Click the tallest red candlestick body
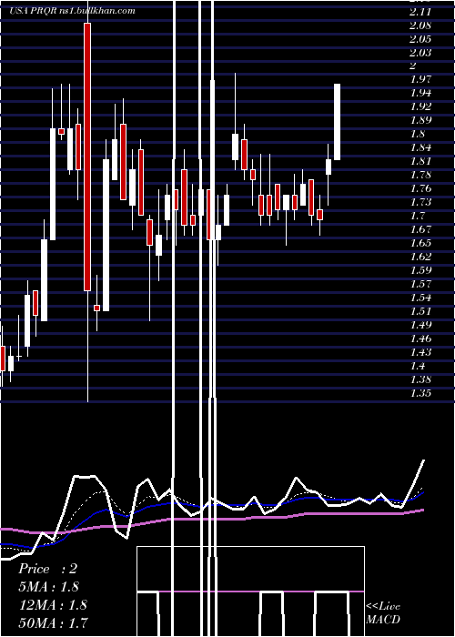 (87, 157)
